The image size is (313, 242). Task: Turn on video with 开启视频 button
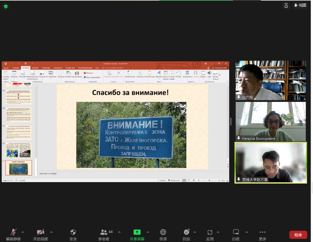[x=40, y=233]
